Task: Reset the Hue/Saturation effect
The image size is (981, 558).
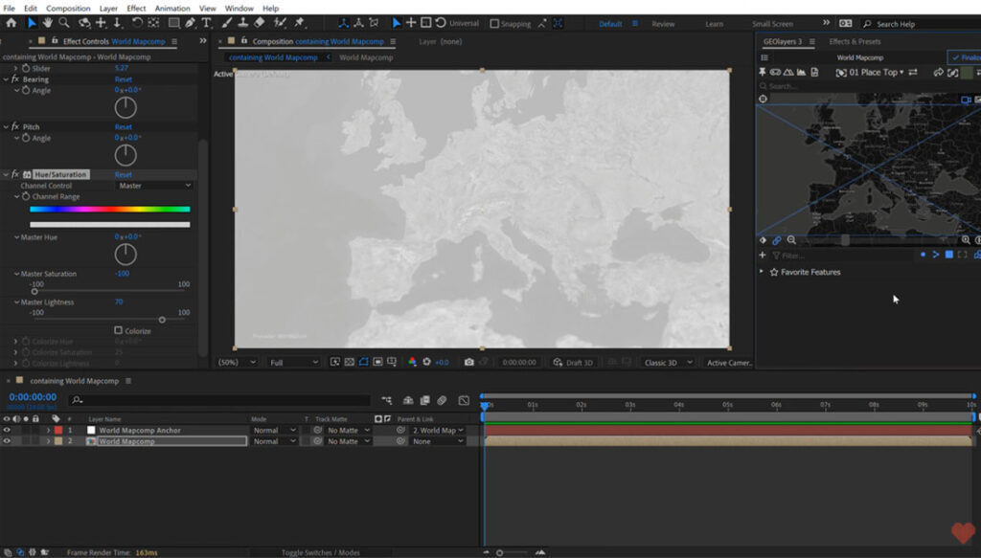Action: click(124, 174)
